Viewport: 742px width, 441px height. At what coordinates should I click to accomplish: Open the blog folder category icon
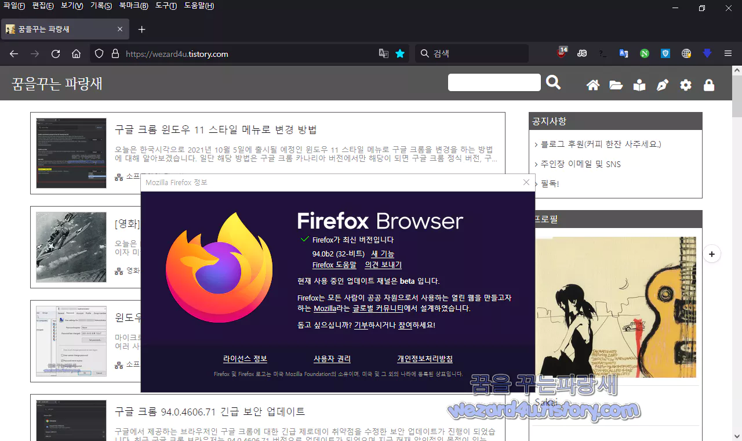pos(616,85)
